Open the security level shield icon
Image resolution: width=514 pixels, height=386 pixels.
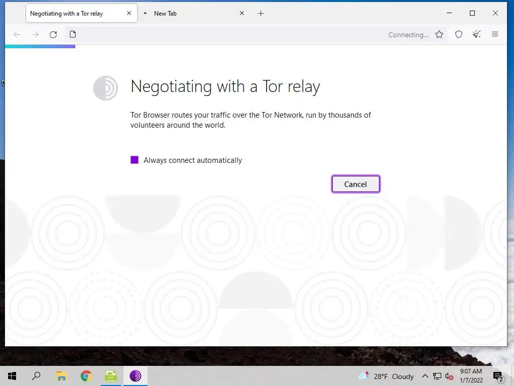459,35
